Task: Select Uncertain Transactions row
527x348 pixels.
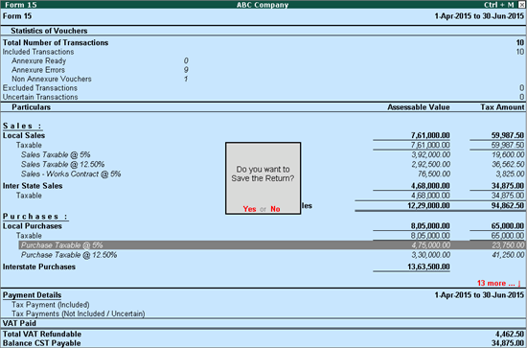Action: pyautogui.click(x=263, y=97)
